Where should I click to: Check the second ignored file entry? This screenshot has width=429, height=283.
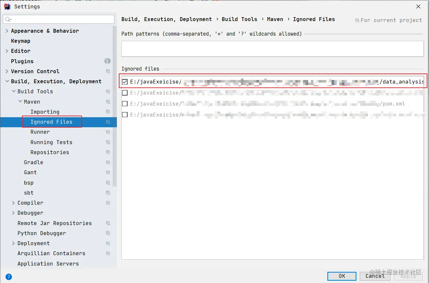125,93
